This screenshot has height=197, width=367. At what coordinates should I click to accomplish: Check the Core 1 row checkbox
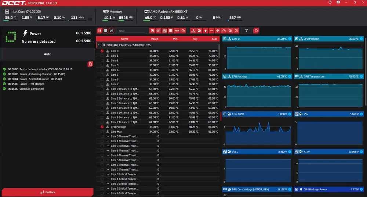click(102, 56)
